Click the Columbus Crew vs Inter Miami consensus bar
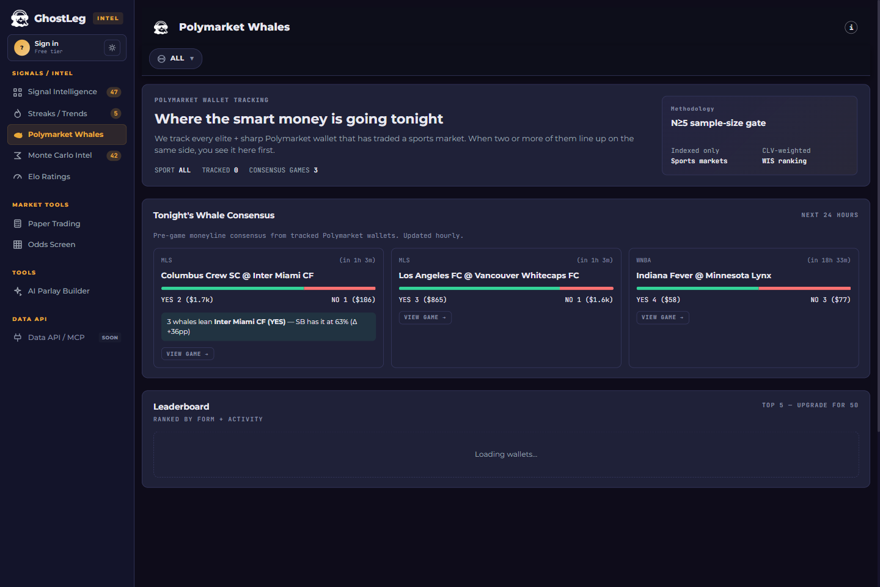This screenshot has height=587, width=880. 268,288
